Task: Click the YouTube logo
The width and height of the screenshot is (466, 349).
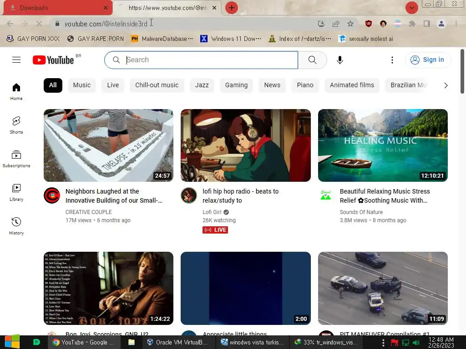Action: pyautogui.click(x=53, y=60)
